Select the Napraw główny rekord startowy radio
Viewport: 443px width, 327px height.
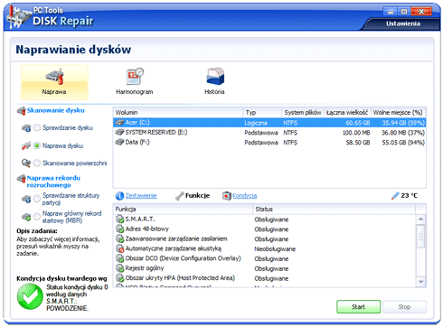[37, 217]
